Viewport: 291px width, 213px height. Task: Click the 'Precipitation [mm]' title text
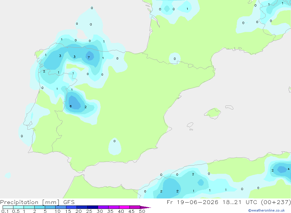30,202
